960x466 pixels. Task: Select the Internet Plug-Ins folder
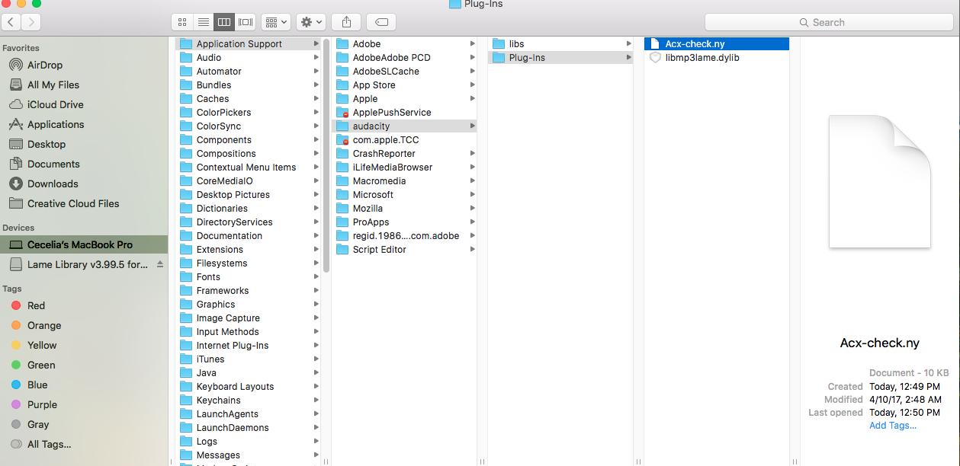[248, 345]
